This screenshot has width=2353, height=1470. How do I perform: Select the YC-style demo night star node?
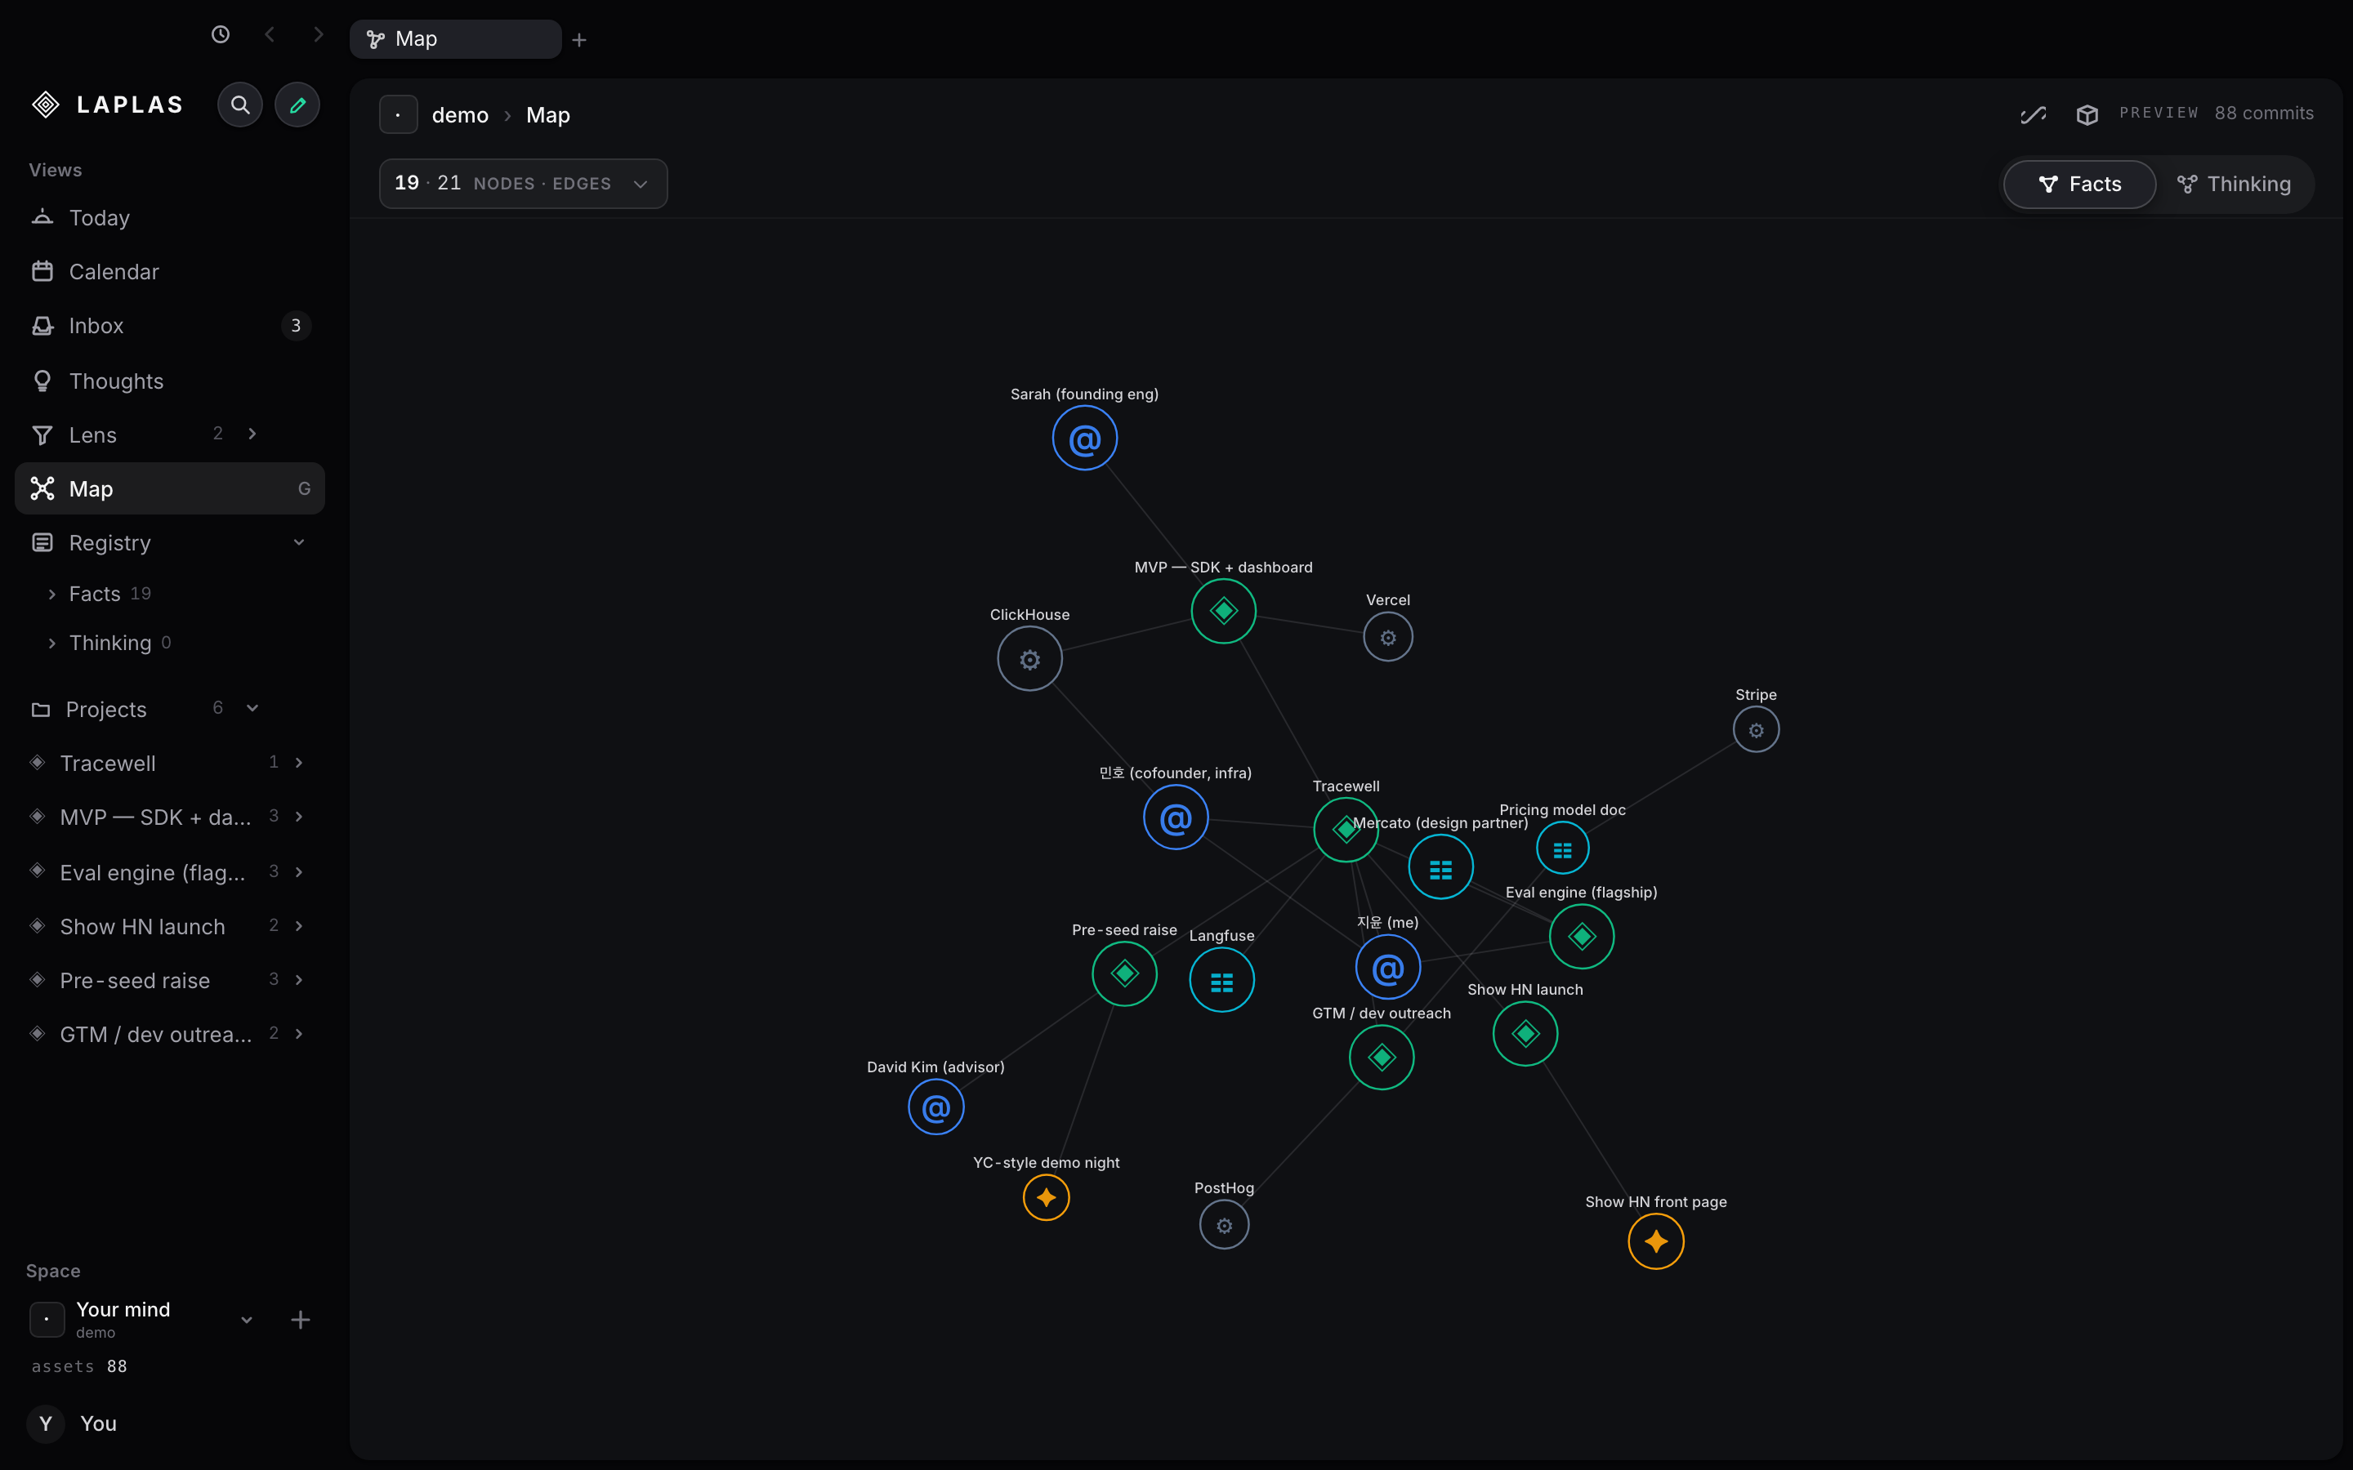[1047, 1198]
